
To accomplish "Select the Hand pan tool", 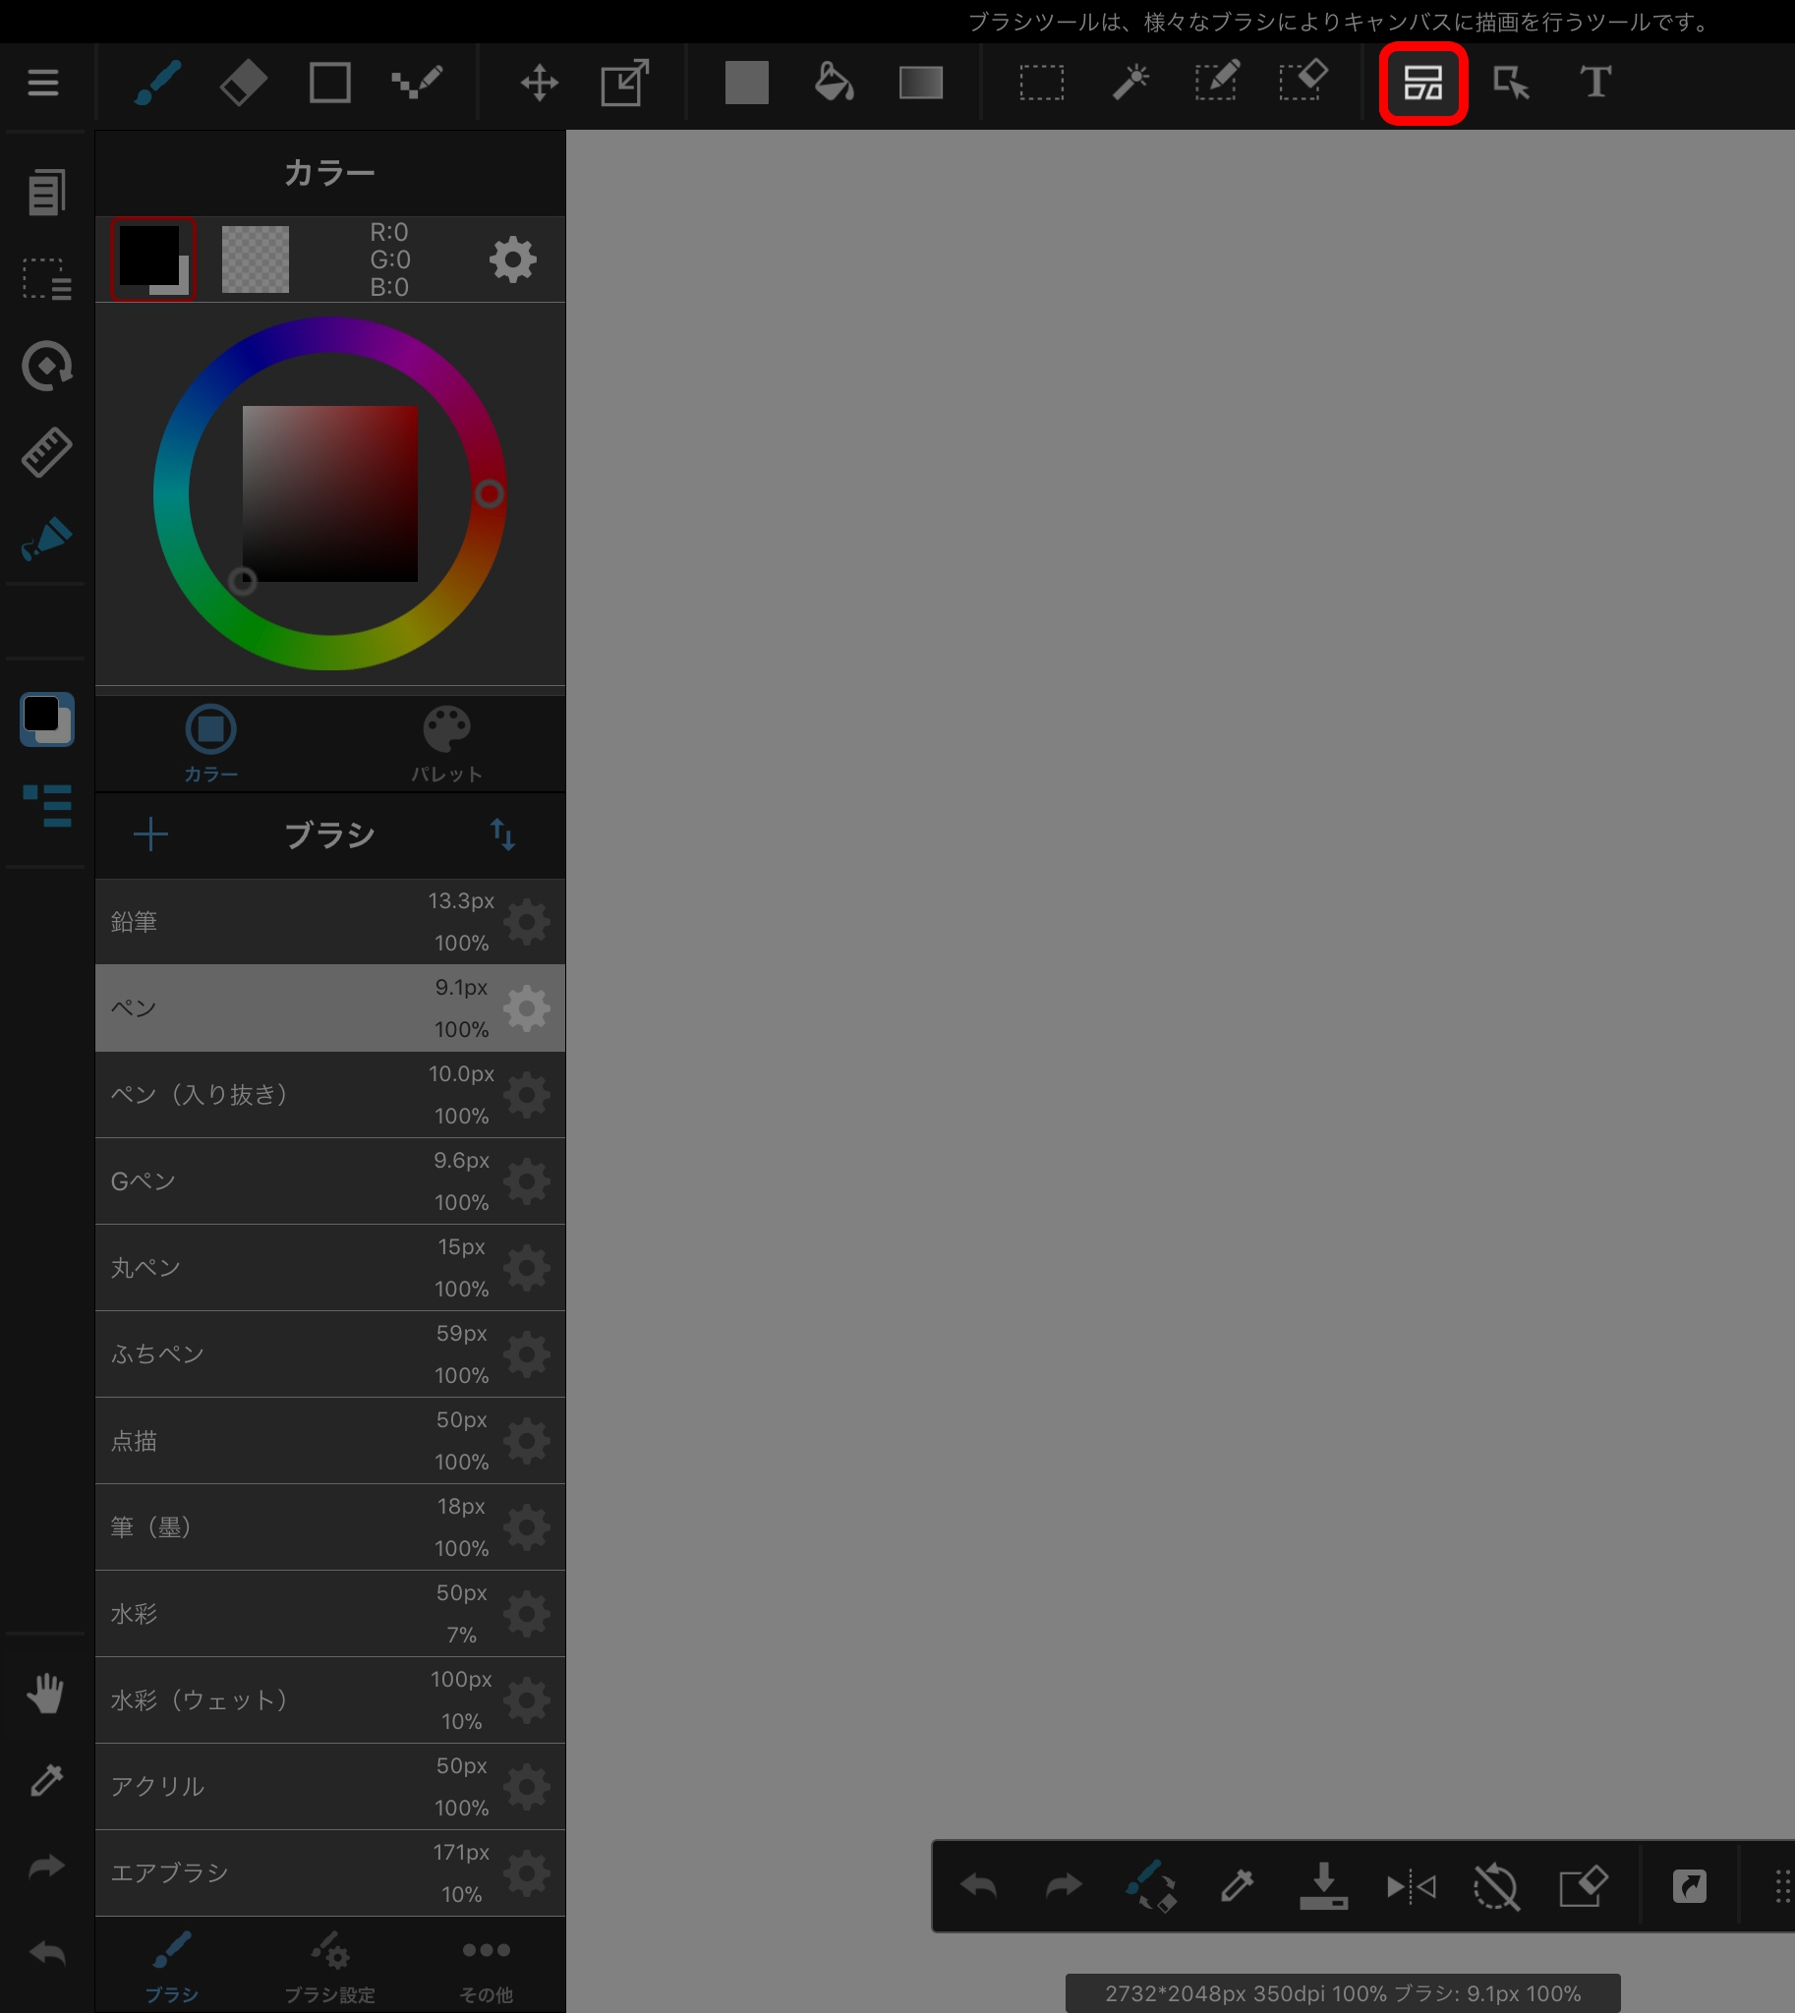I will point(45,1694).
